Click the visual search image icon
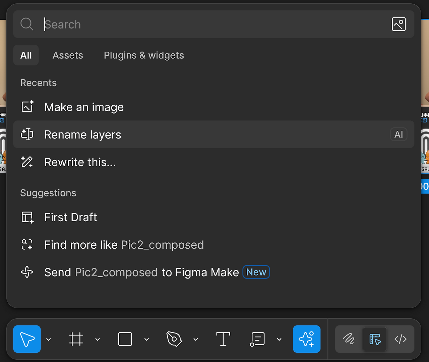 [399, 24]
